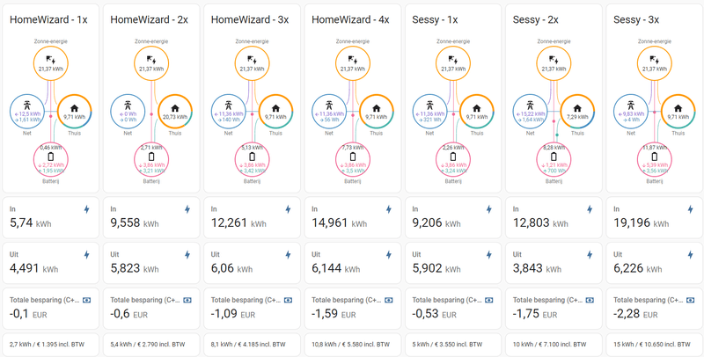Click the lightning icon on Sessy - 1x In card
This screenshot has height=357, width=704.
click(x=490, y=208)
